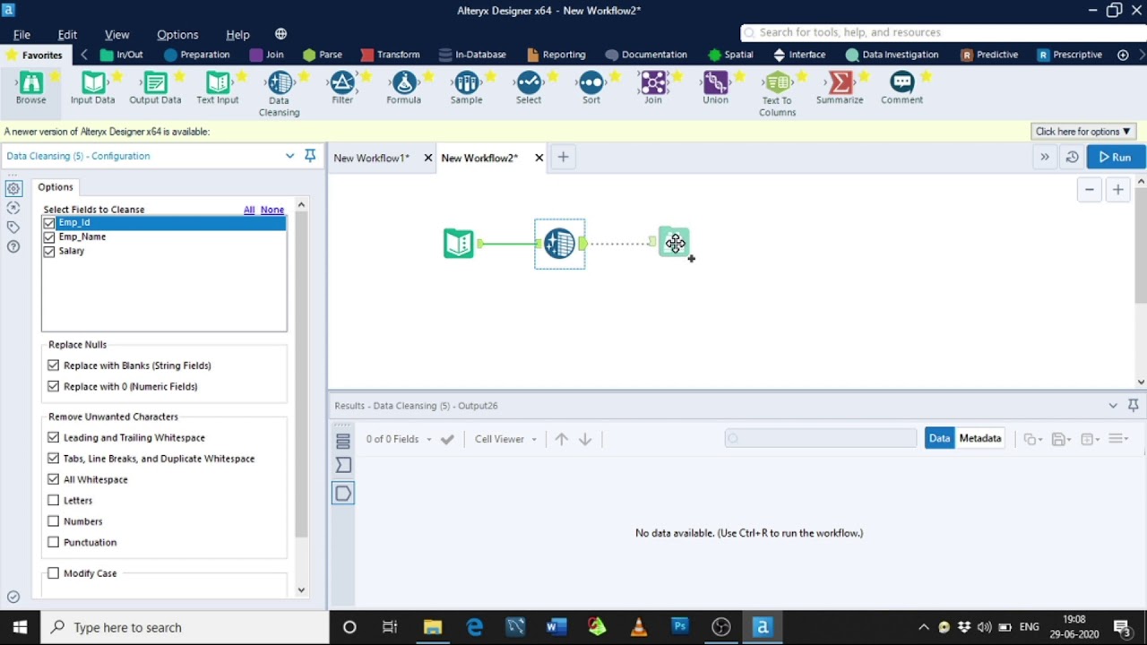This screenshot has width=1147, height=645.
Task: Enable the Modify Case option
Action: 54,573
